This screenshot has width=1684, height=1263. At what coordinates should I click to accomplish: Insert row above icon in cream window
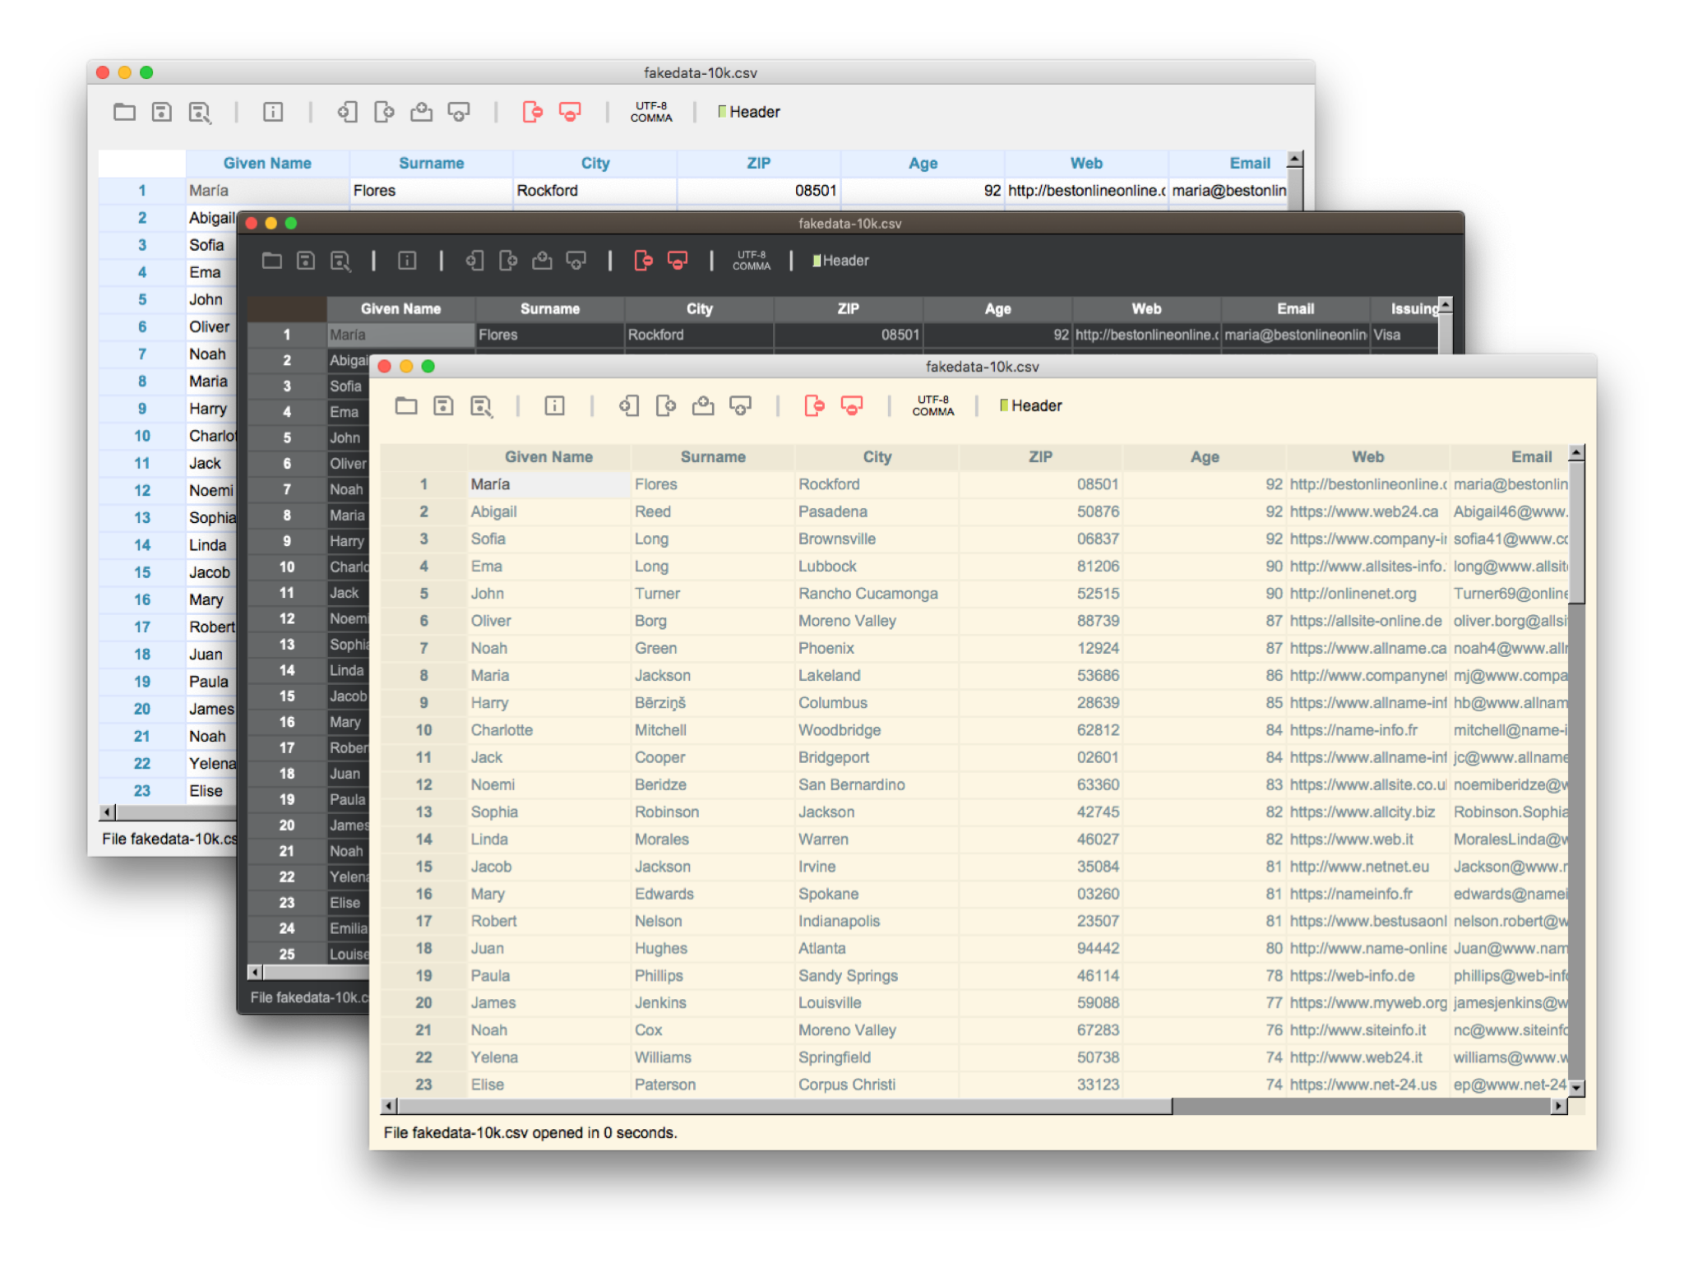point(703,405)
